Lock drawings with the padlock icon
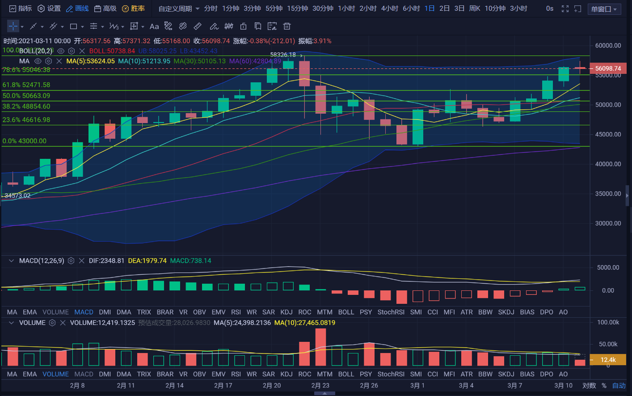 click(x=243, y=26)
